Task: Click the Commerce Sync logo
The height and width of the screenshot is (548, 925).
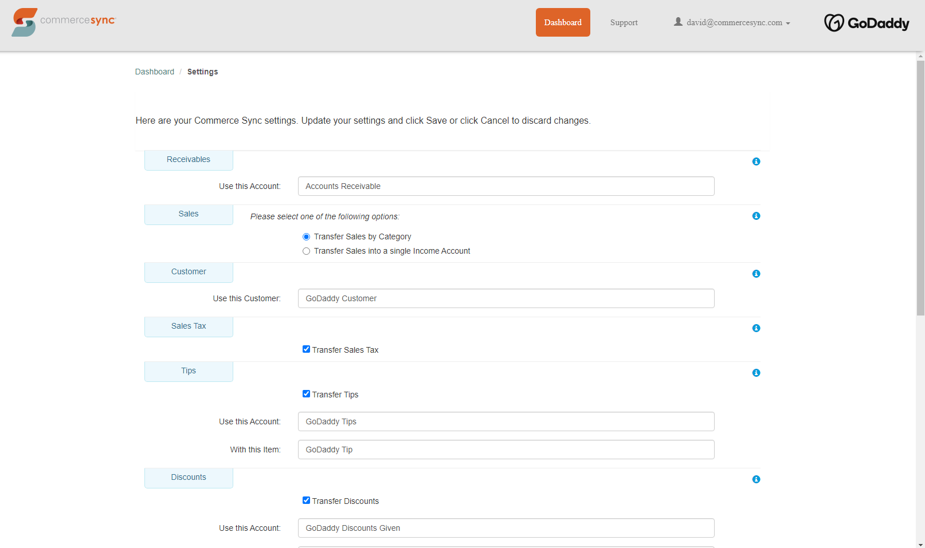Action: click(x=64, y=22)
